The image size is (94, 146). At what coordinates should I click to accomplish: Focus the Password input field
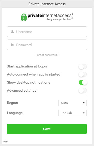(47, 45)
